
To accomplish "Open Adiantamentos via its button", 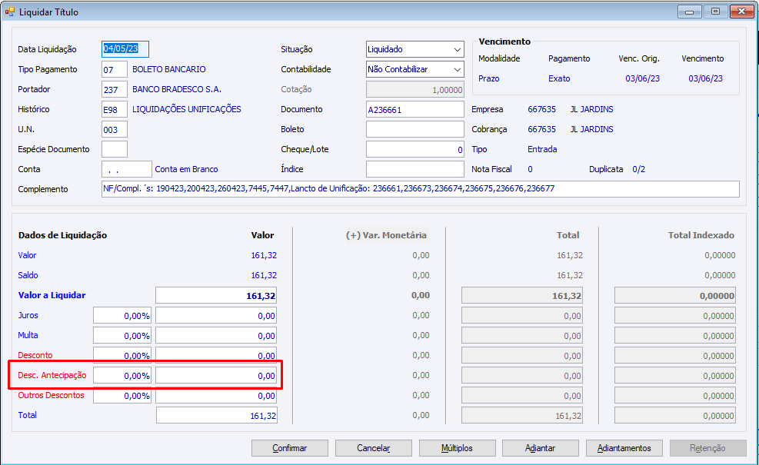I will point(624,448).
